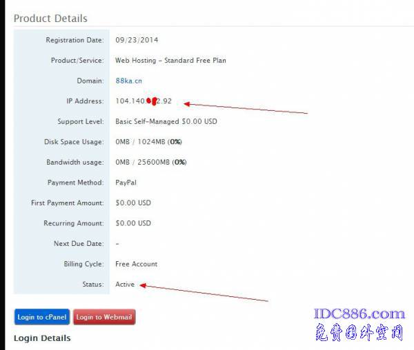Screen dimensions: 414x350
Task: Open the 88ka.cn domain link
Action: (129, 81)
